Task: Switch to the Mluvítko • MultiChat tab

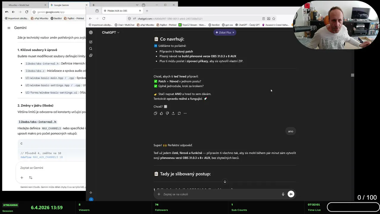Action: click(25, 5)
